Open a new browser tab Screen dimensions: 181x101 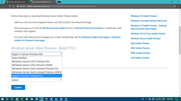coord(59,2)
